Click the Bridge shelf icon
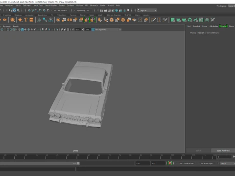The image size is (235, 176). (x=106, y=20)
